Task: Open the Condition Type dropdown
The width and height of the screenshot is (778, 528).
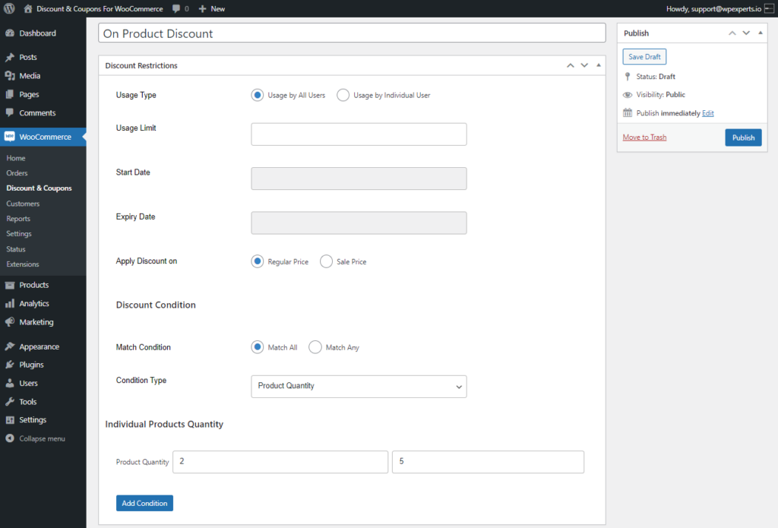Action: [x=359, y=386]
